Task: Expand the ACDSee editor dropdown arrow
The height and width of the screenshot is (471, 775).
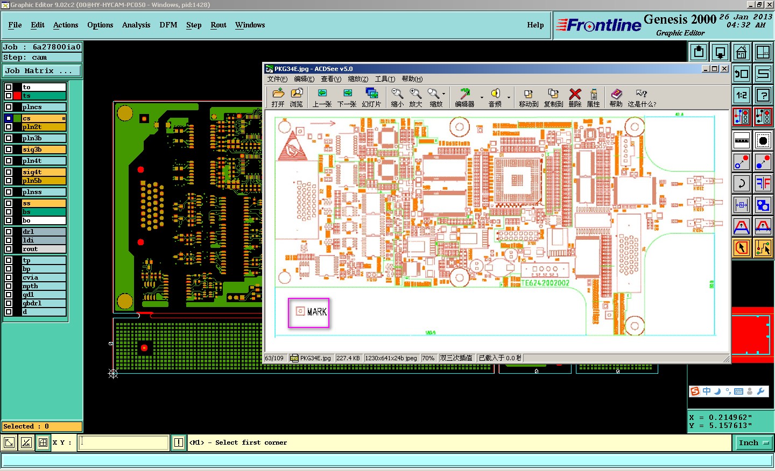Action: point(482,97)
